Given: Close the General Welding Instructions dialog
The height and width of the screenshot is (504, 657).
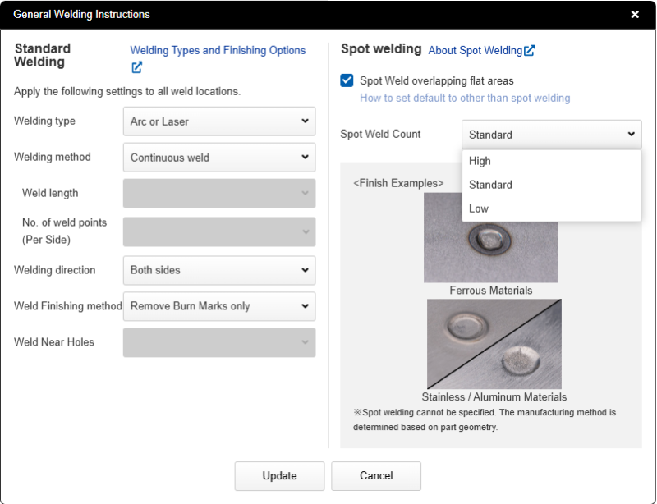Looking at the screenshot, I should (635, 15).
